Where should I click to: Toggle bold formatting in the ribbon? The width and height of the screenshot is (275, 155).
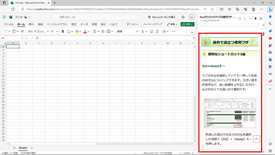coord(63,32)
